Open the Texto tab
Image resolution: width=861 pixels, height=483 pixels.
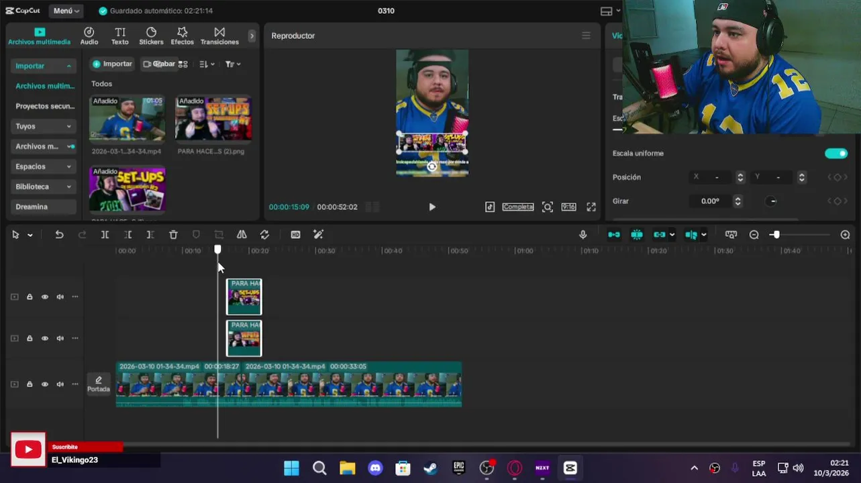(120, 37)
